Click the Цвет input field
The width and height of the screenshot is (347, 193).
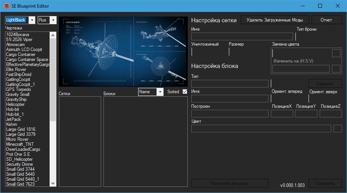coord(261,129)
